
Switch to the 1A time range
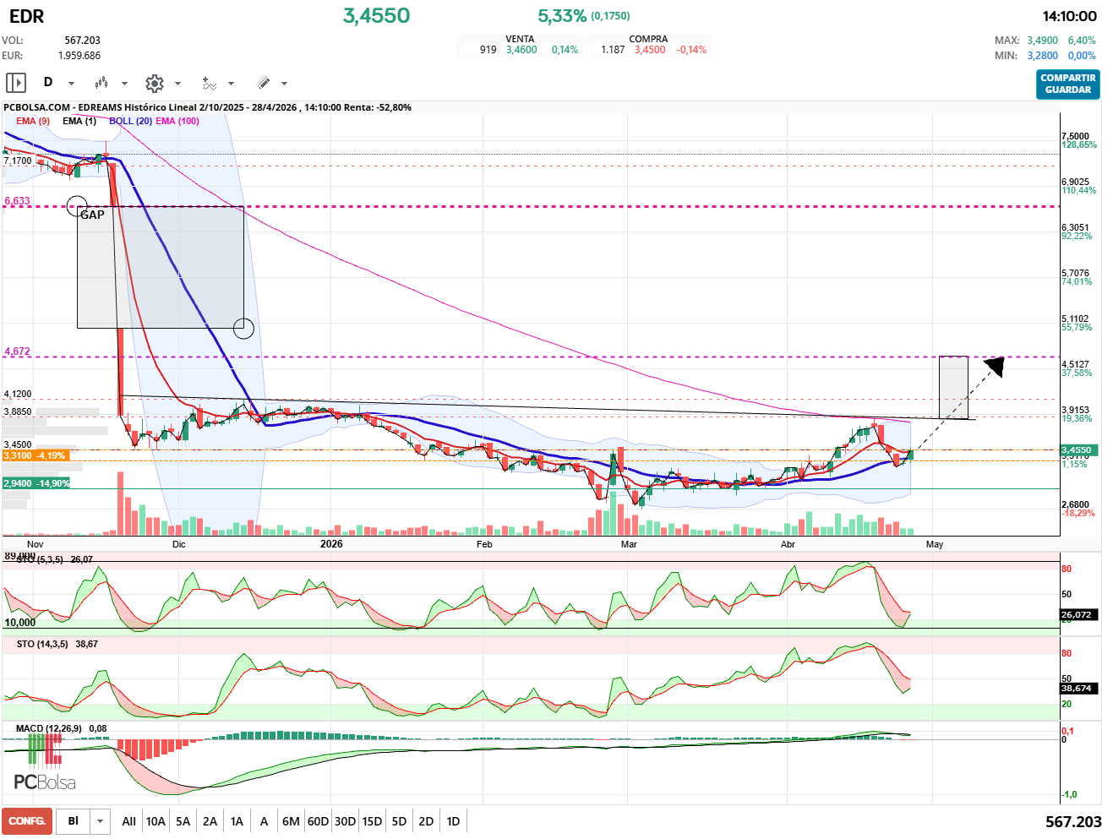pyautogui.click(x=237, y=821)
